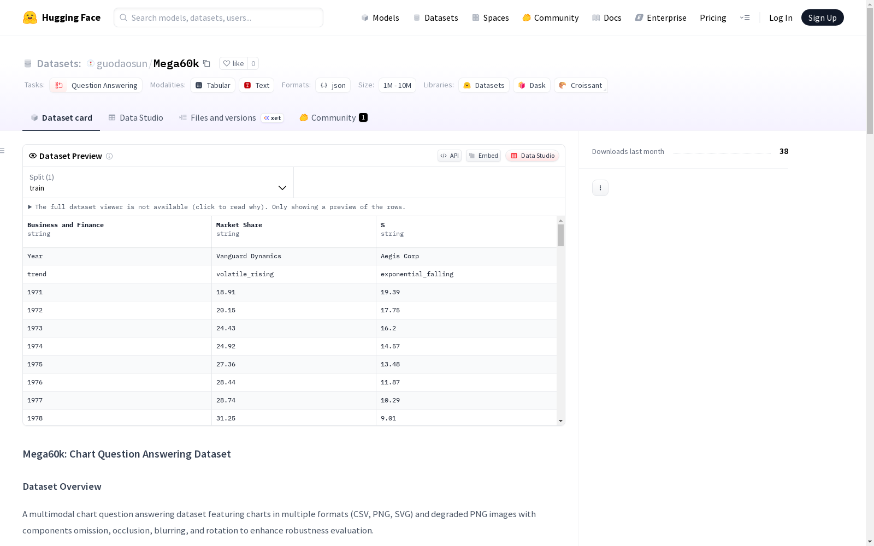This screenshot has width=874, height=546.
Task: Select the Tabular modality tag
Action: pyautogui.click(x=212, y=85)
